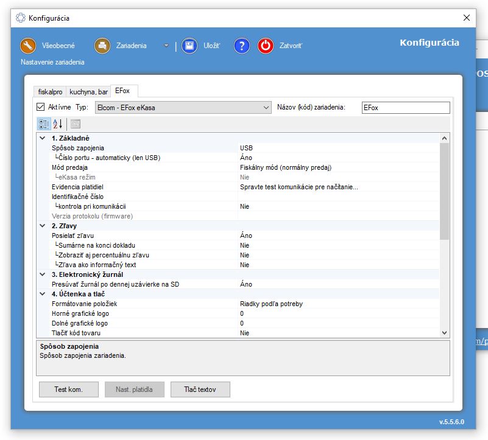Click the Tlač textov button
Viewport: 488px width, 440px height.
(x=200, y=389)
